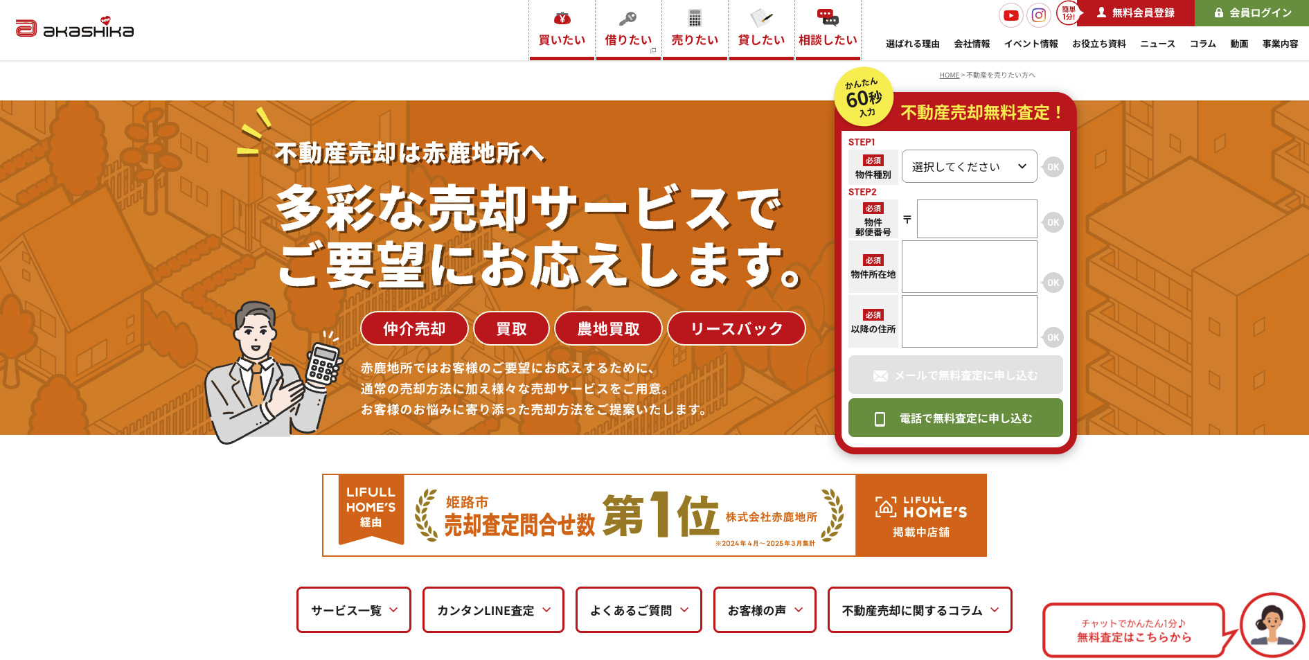The width and height of the screenshot is (1309, 660).
Task: Expand the サービス一覧 section
Action: coord(353,610)
